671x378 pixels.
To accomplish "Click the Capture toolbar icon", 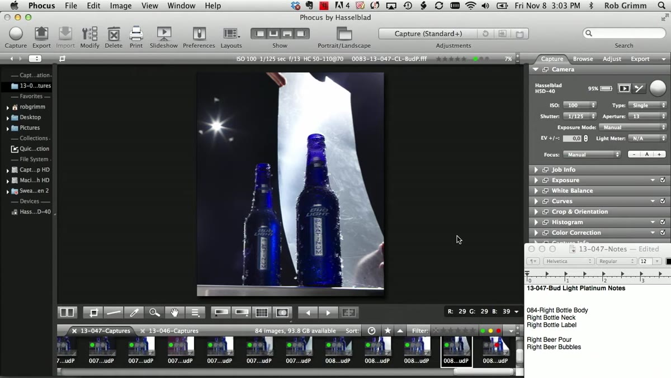I will pyautogui.click(x=16, y=34).
